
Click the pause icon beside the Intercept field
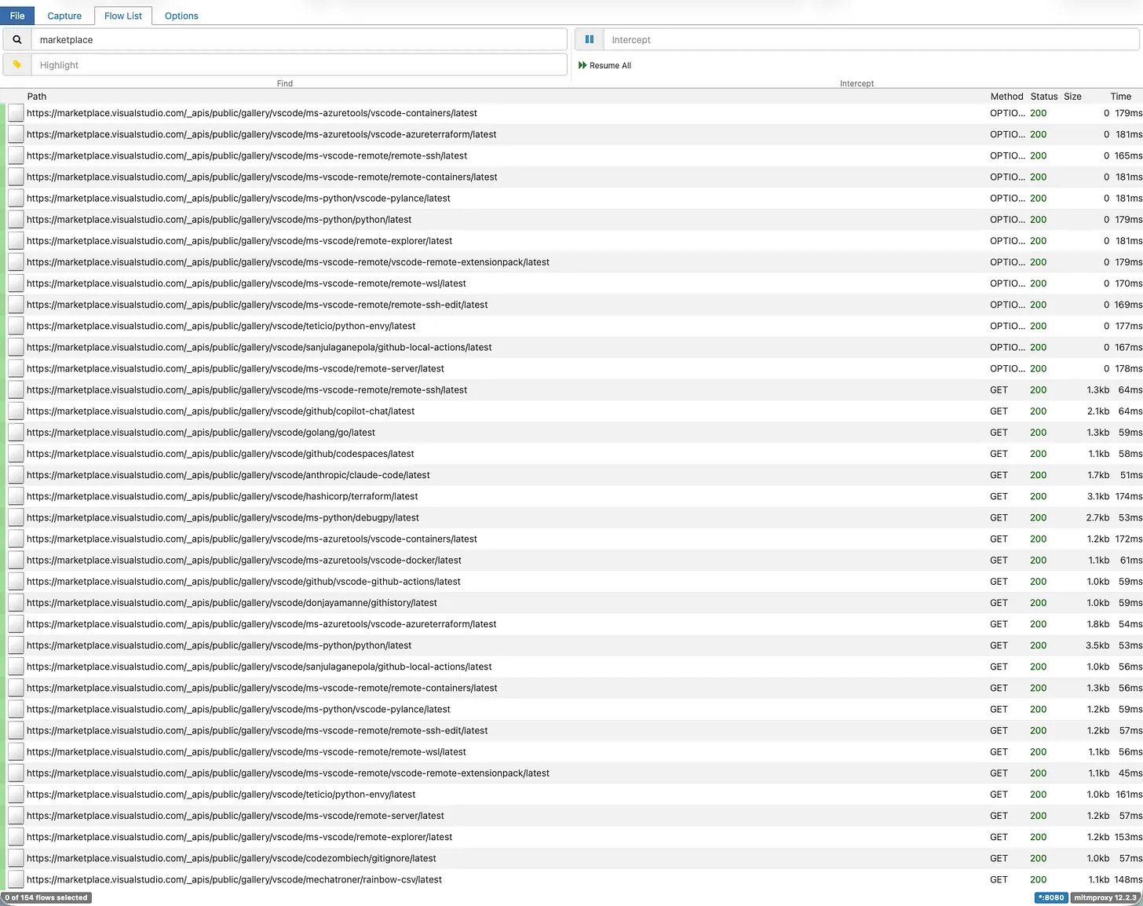[x=590, y=39]
